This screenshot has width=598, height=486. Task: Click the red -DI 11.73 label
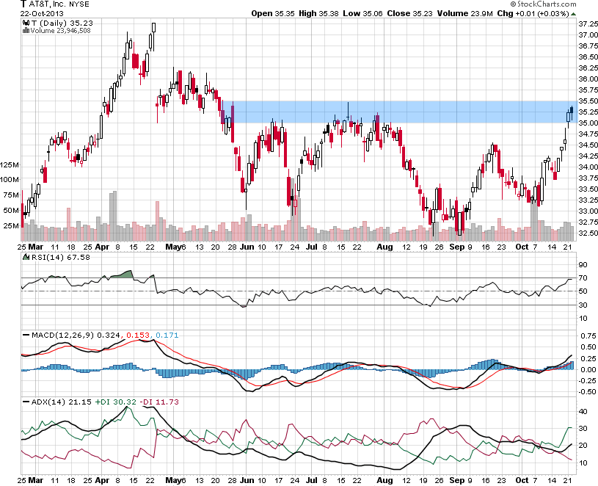coord(159,402)
